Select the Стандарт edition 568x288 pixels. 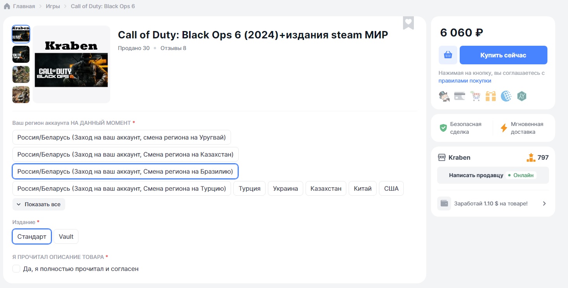[x=32, y=236]
